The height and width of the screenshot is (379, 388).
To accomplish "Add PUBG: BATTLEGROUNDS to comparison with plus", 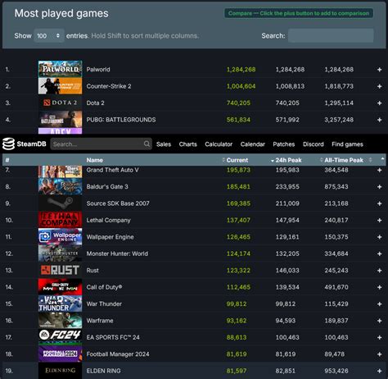I will click(379, 120).
